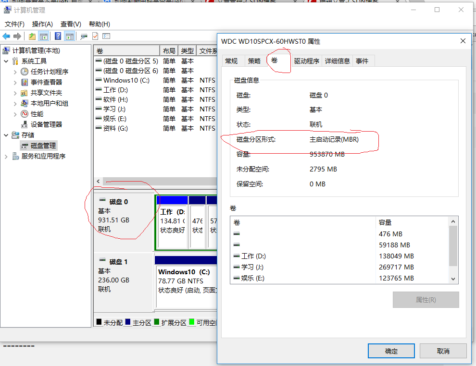Sort by Capacity (容量) column in dialog list
The image size is (476, 366).
pyautogui.click(x=412, y=222)
